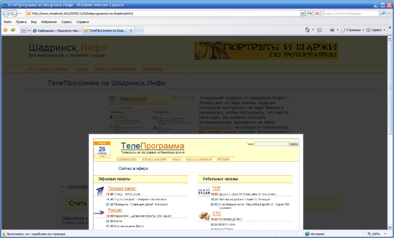Open the search provider options dropdown
The width and height of the screenshot is (394, 238).
[388, 13]
